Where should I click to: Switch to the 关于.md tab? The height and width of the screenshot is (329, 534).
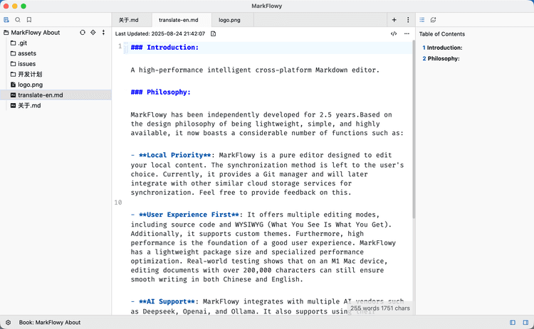point(130,20)
